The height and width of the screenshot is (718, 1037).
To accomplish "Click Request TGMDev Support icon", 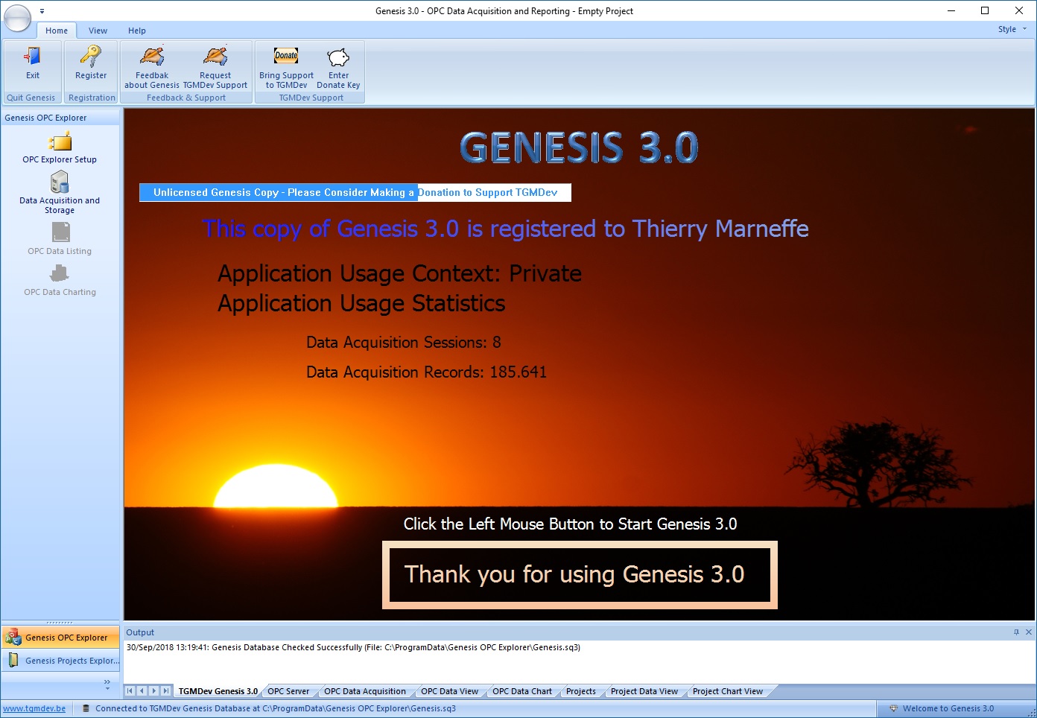I will click(215, 57).
